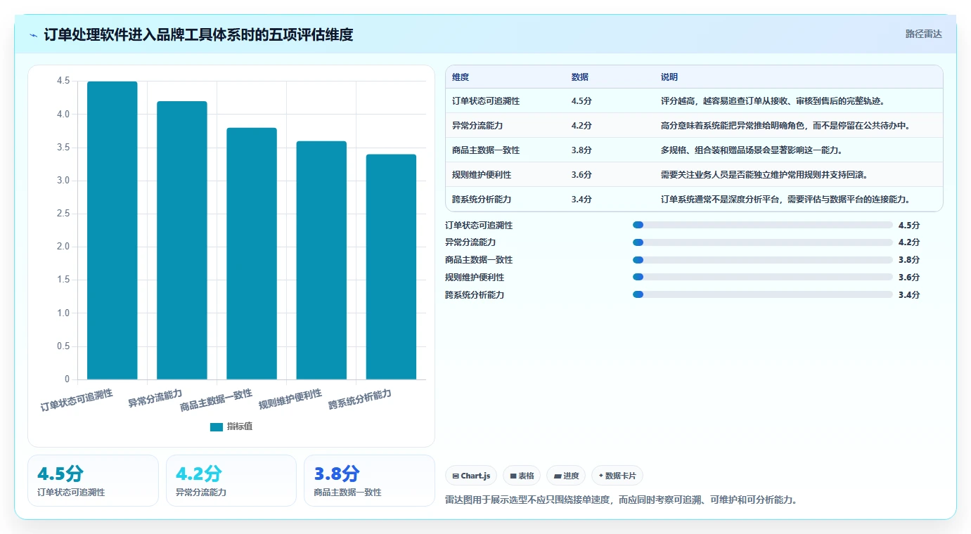Screen dimensions: 971x534
Task: Click the 异常分流能力 progress bar
Action: [x=763, y=242]
